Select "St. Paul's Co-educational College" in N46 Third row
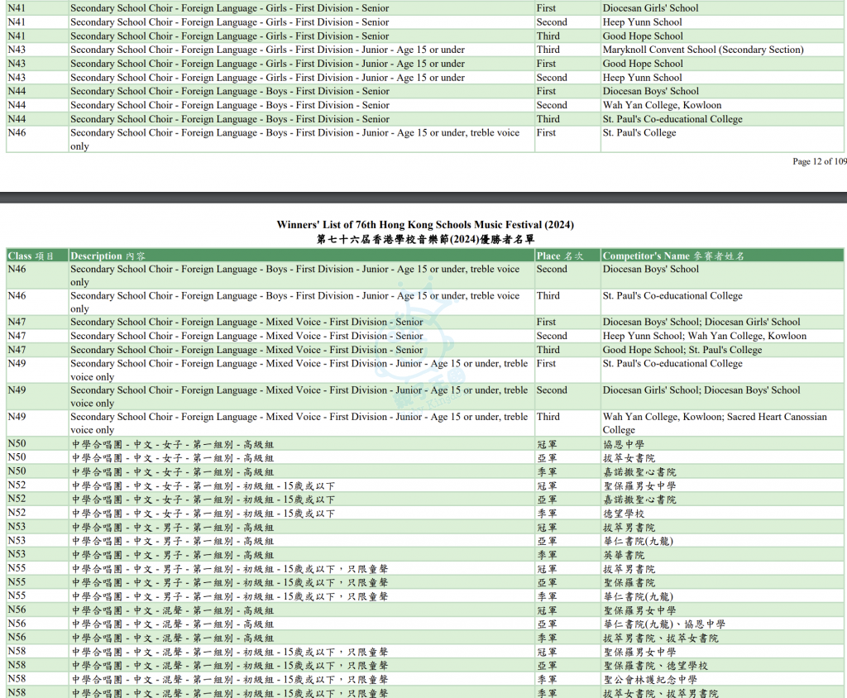This screenshot has width=847, height=698. 672,296
